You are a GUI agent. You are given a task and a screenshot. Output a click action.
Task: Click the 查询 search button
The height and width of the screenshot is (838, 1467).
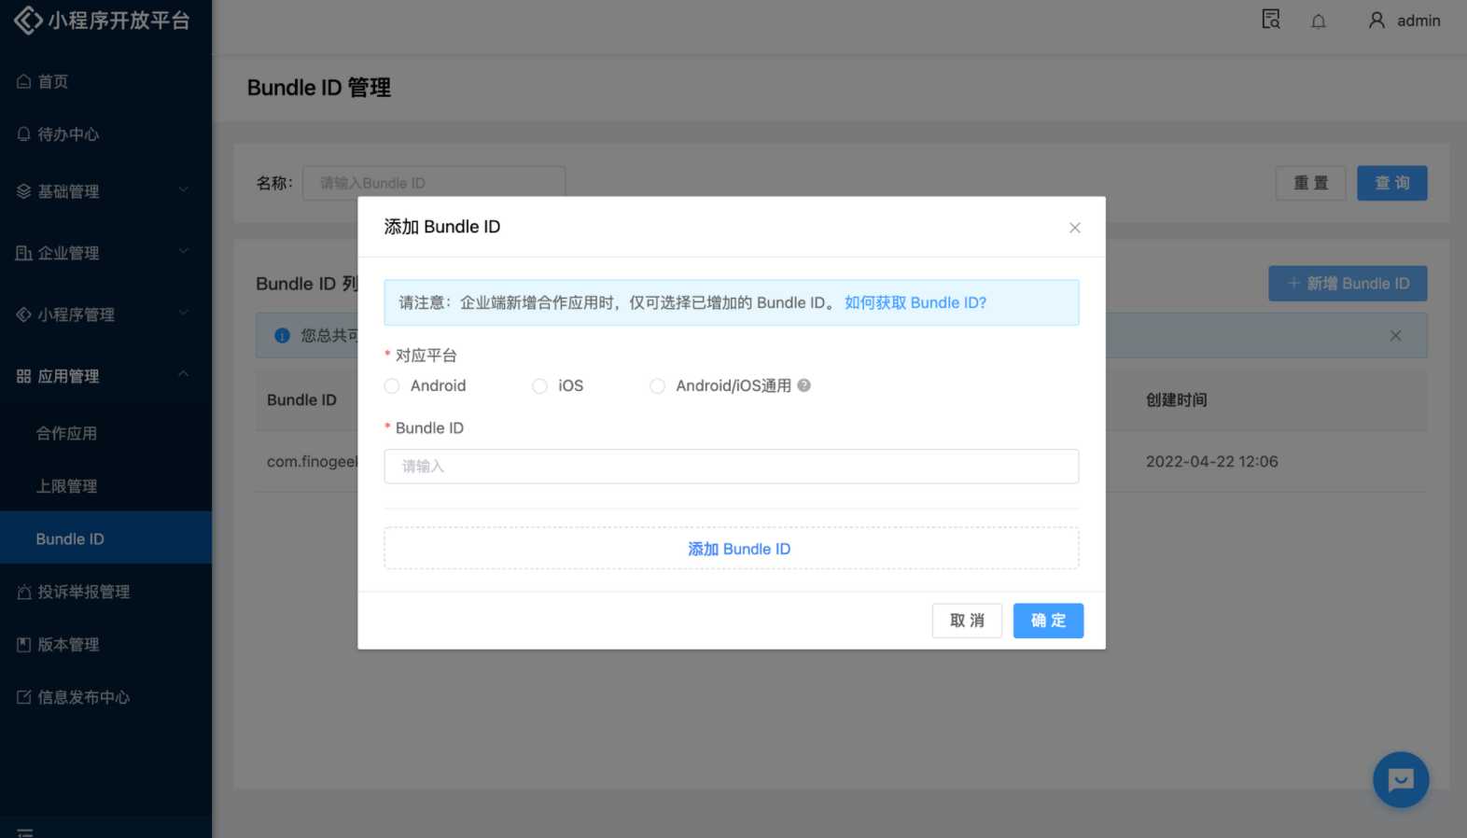pos(1392,183)
